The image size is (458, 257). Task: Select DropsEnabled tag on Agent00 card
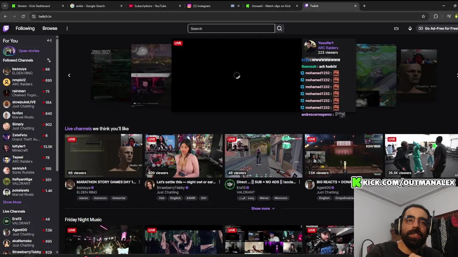344,198
